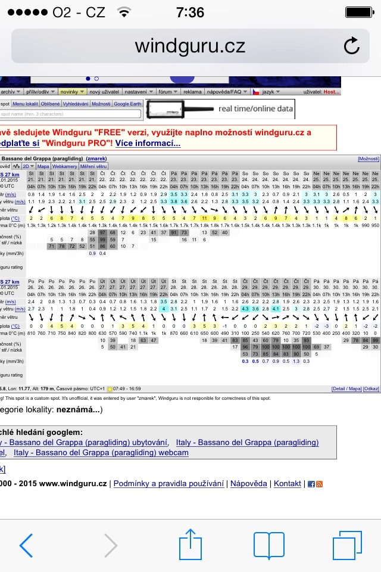This screenshot has width=381, height=572.
Task: Click the [Možnosti] link at table right
Action: [x=368, y=158]
